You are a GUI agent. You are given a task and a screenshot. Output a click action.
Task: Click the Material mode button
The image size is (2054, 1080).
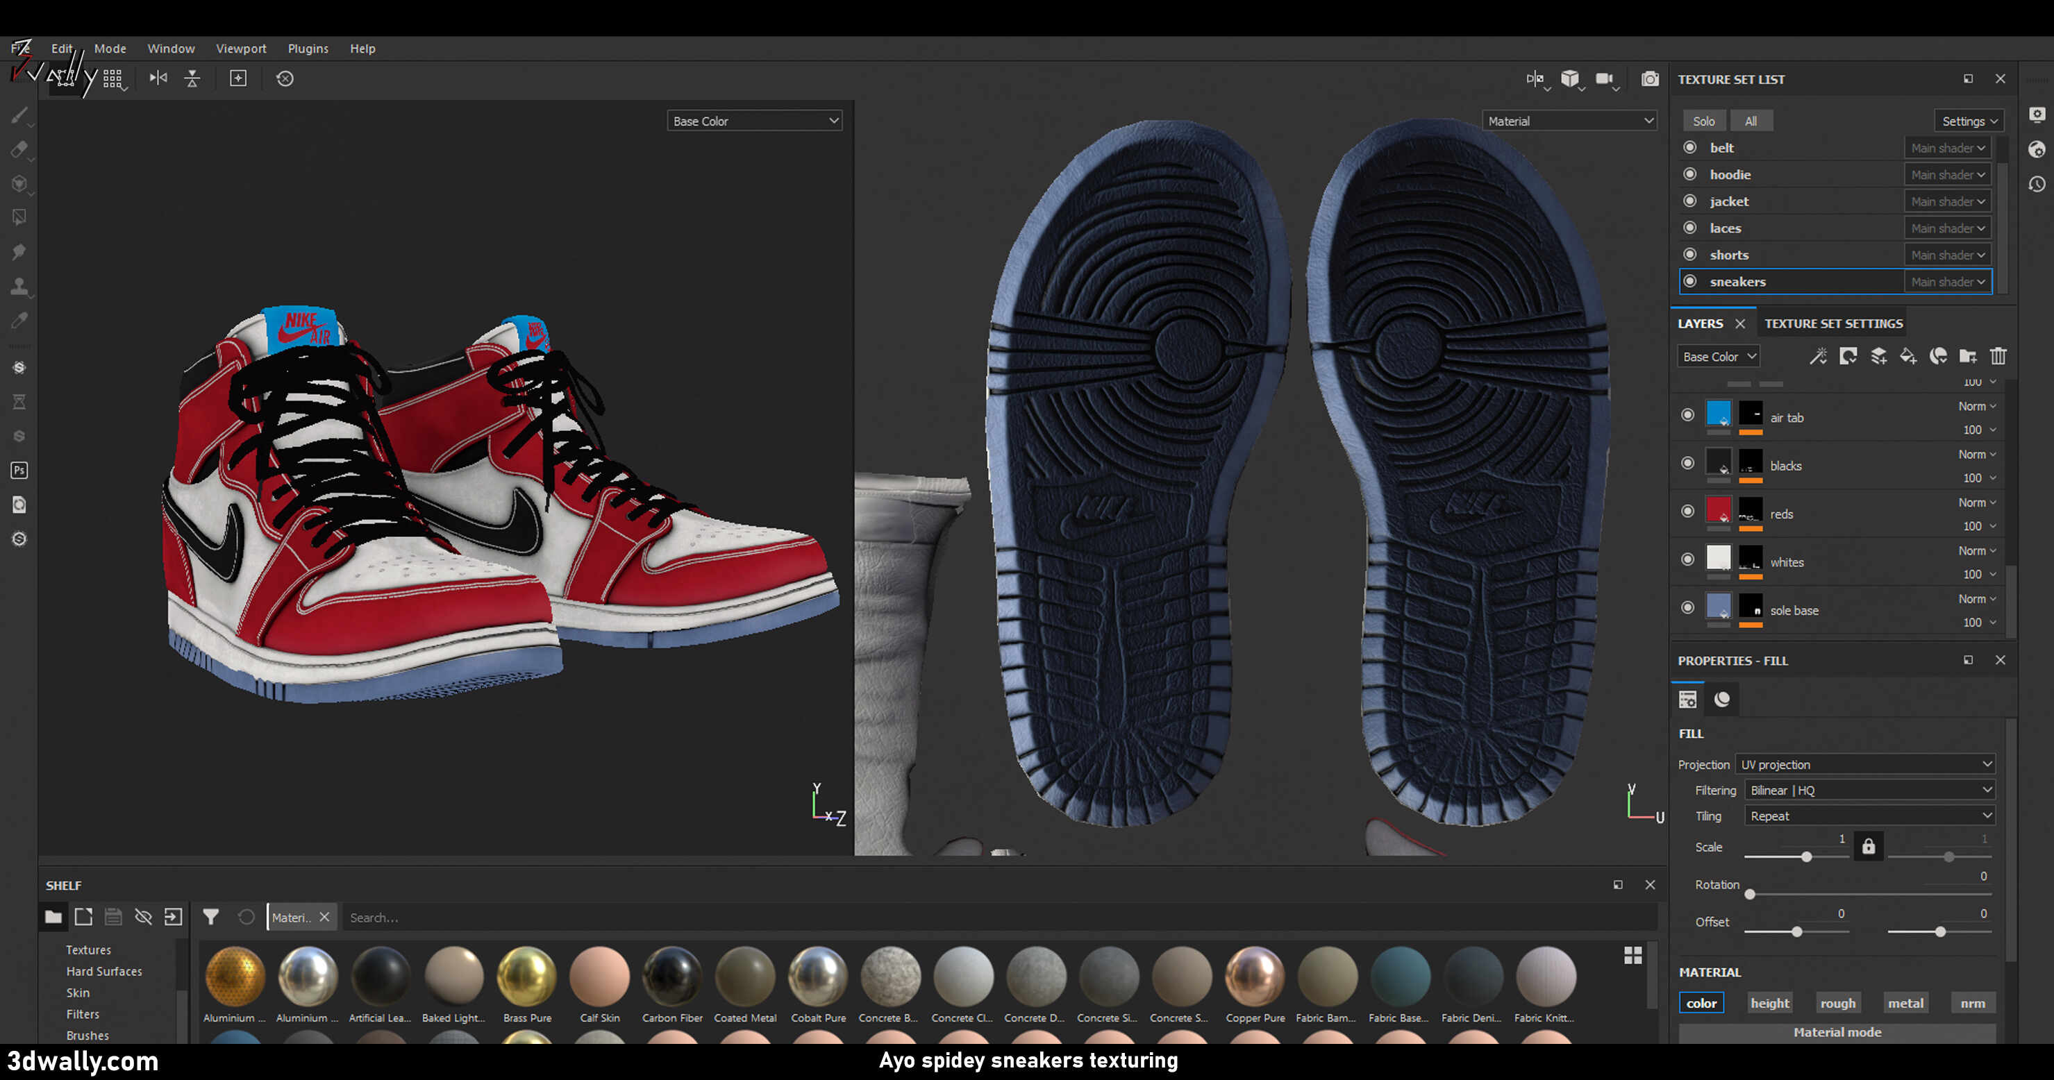1837,1032
